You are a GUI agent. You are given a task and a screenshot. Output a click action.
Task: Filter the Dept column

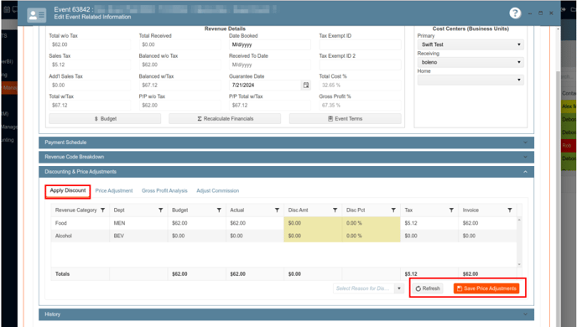click(161, 210)
